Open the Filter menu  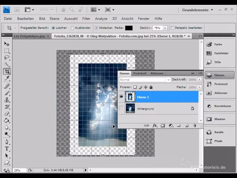[86, 18]
